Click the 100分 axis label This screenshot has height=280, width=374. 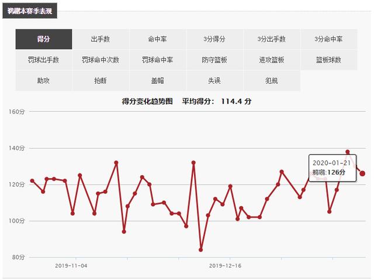pos(17,221)
